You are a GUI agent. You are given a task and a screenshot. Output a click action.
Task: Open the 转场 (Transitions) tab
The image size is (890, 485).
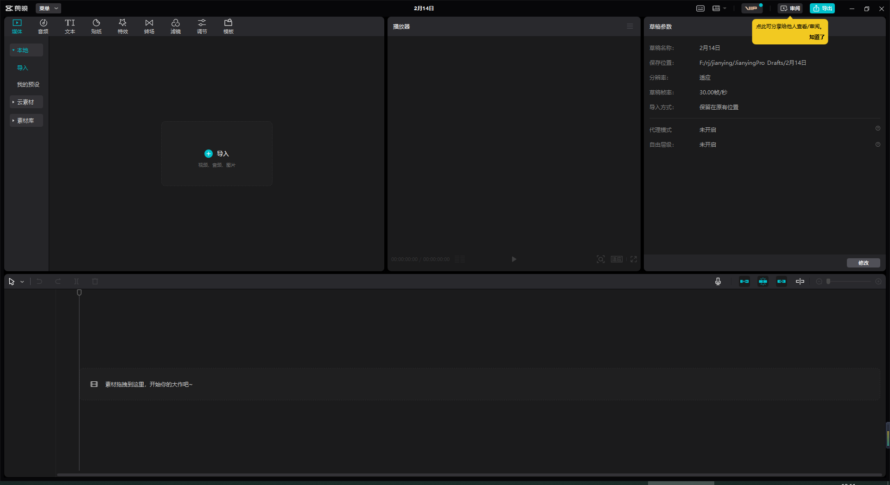coord(149,26)
